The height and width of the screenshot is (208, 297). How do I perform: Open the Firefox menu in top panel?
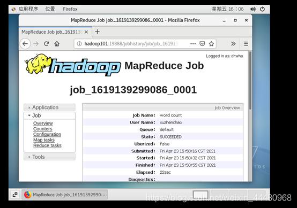click(x=70, y=9)
